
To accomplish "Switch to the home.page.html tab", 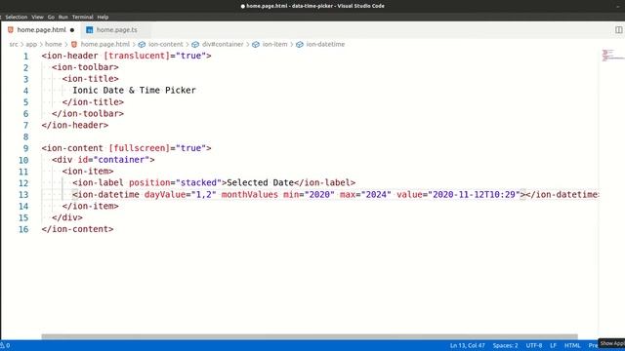I will pos(41,30).
